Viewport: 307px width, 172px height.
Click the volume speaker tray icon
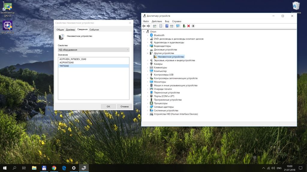pos(273,168)
